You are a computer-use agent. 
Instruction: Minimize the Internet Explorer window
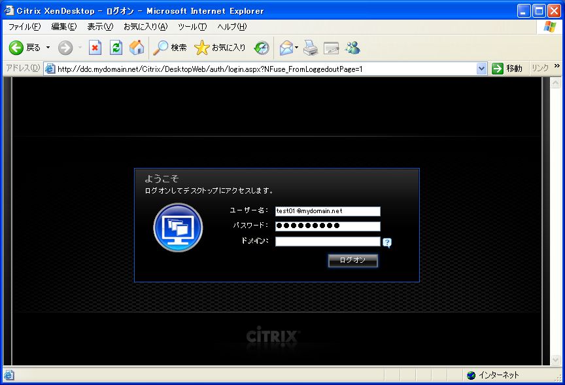click(x=524, y=11)
